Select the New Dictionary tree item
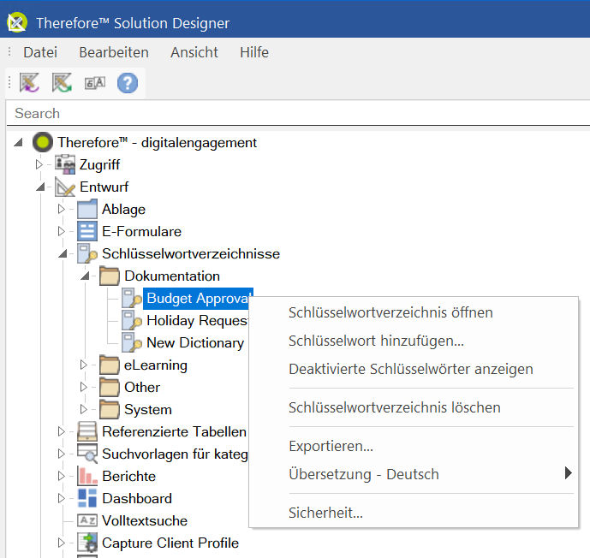 click(194, 342)
